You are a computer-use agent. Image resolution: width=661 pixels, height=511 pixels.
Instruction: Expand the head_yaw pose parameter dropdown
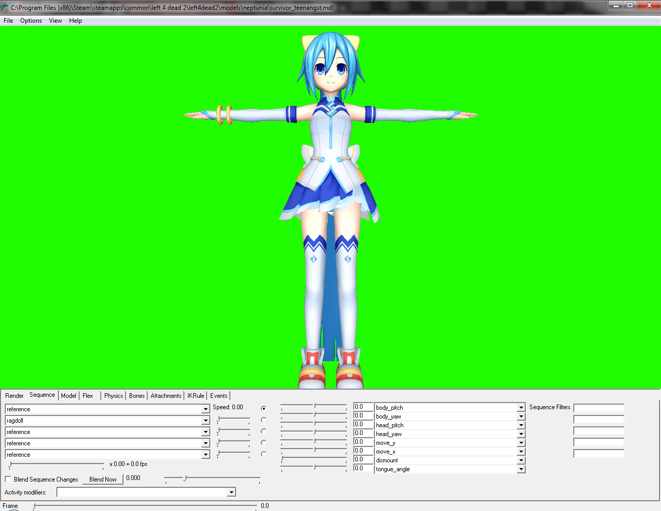(x=521, y=434)
